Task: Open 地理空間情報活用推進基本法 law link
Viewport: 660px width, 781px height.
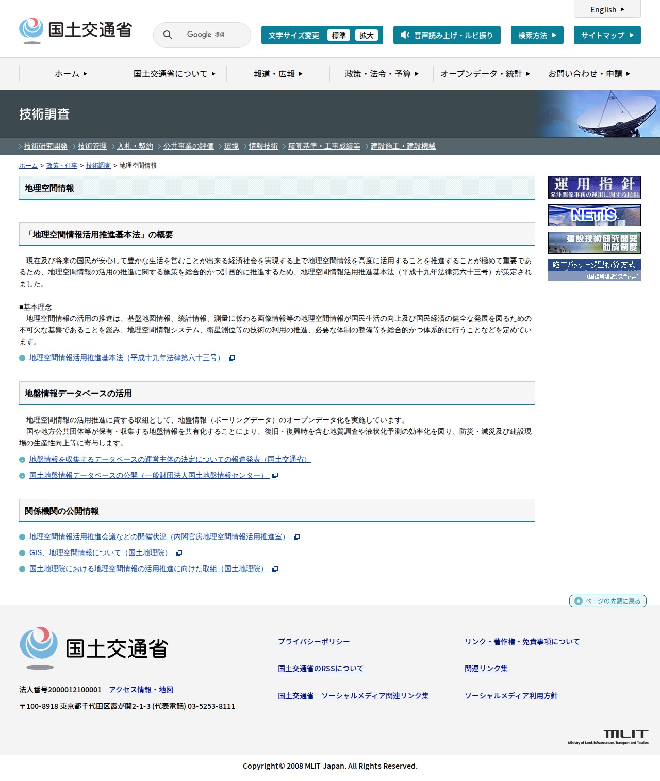Action: (127, 358)
